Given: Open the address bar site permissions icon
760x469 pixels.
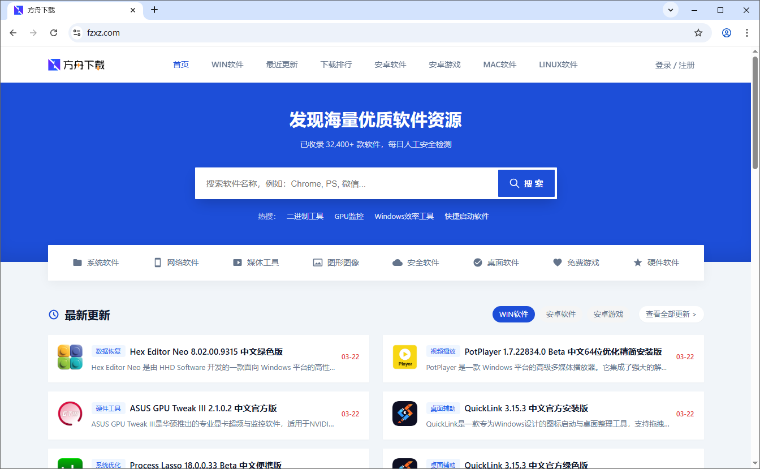Looking at the screenshot, I should [76, 33].
